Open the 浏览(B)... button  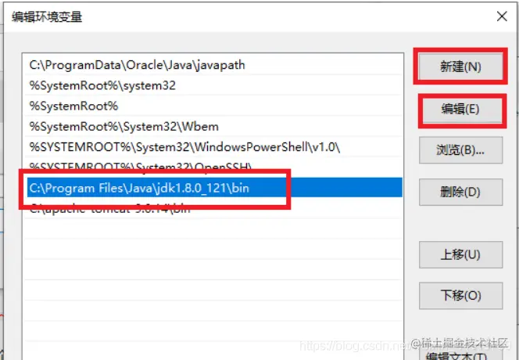pyautogui.click(x=460, y=150)
